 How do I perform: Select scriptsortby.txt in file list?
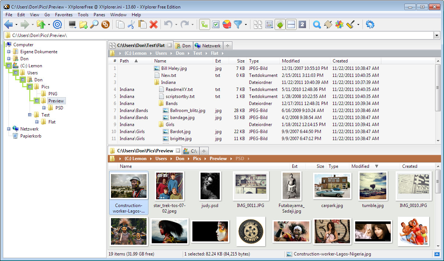click(x=180, y=96)
